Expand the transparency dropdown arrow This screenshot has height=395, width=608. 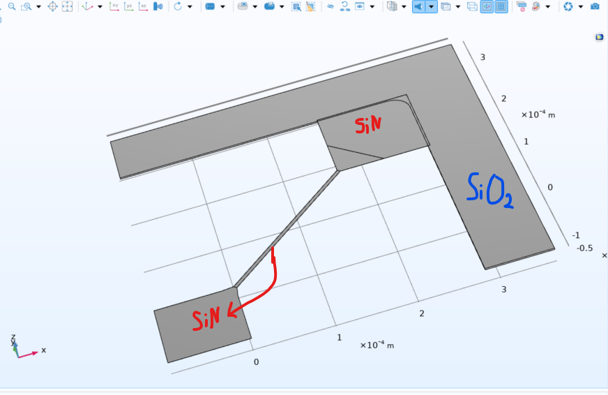tap(403, 6)
